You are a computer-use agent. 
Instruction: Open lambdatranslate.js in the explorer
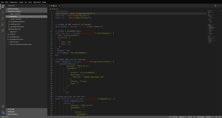tap(26, 22)
